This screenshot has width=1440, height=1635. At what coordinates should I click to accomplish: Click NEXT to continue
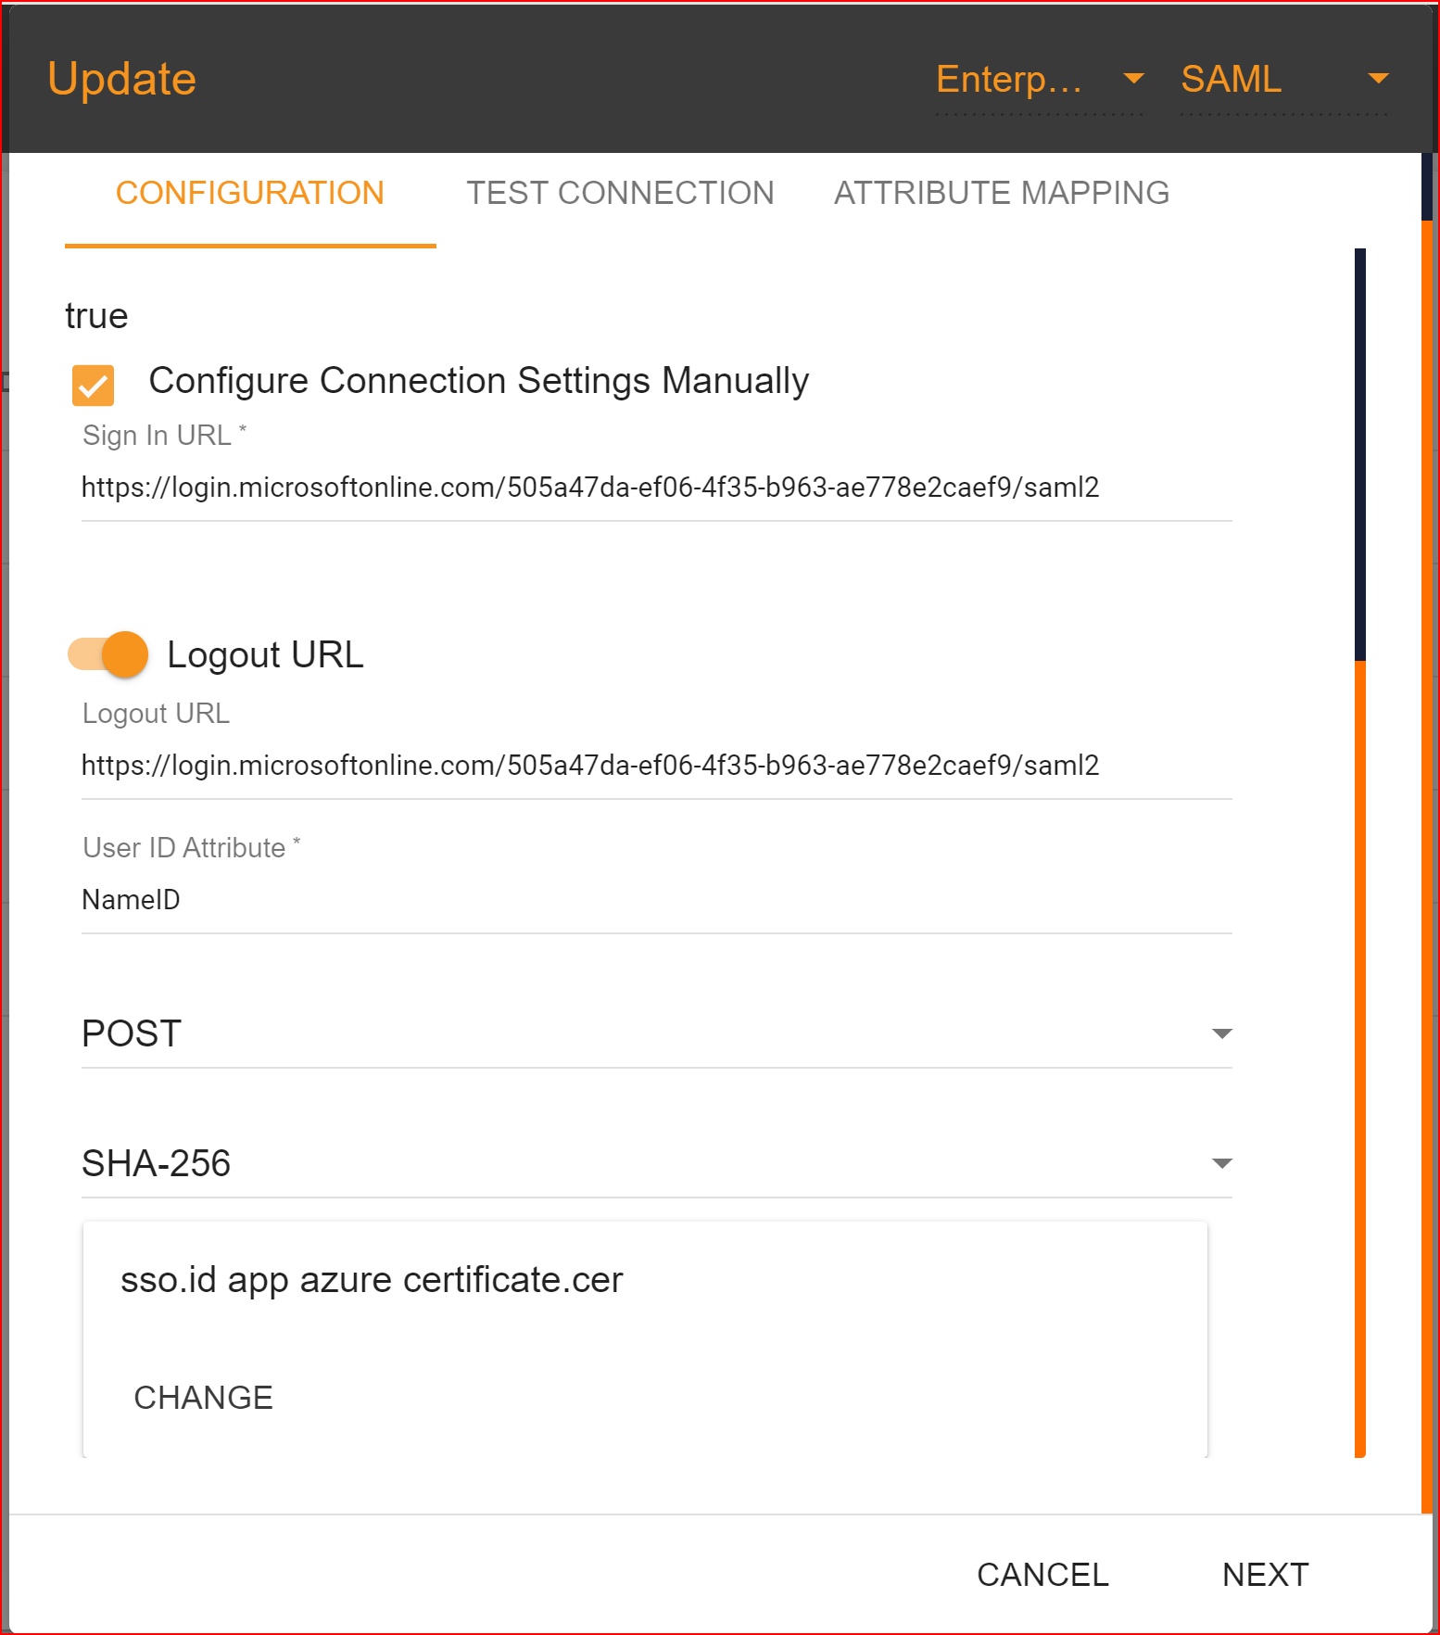point(1265,1574)
